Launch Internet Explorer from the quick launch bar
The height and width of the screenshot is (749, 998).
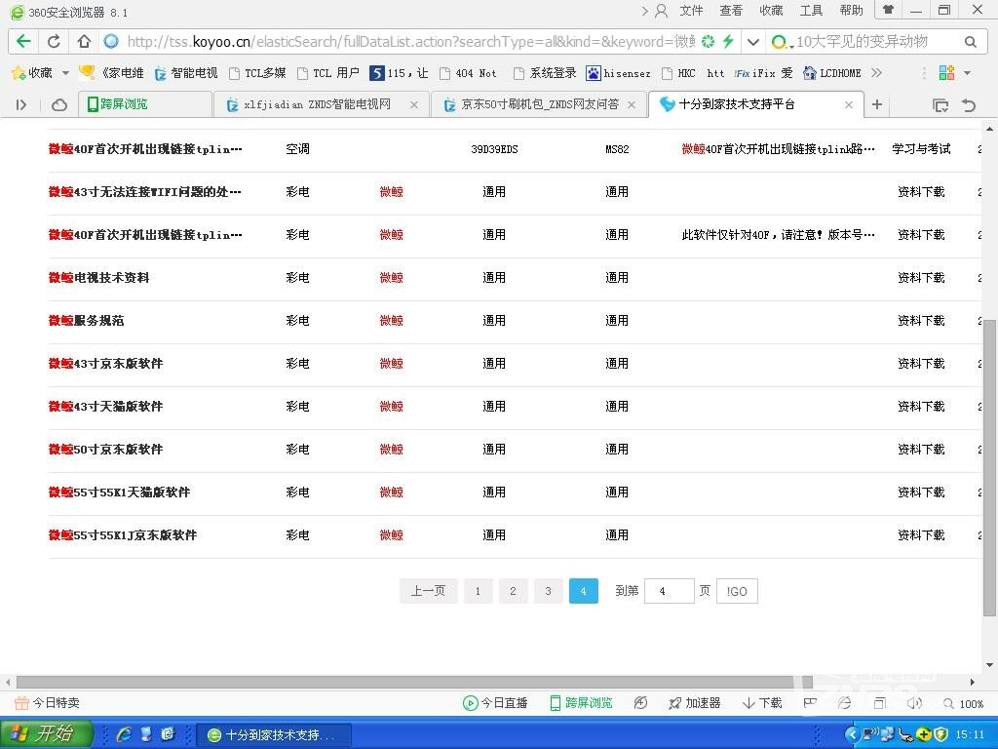coord(124,734)
